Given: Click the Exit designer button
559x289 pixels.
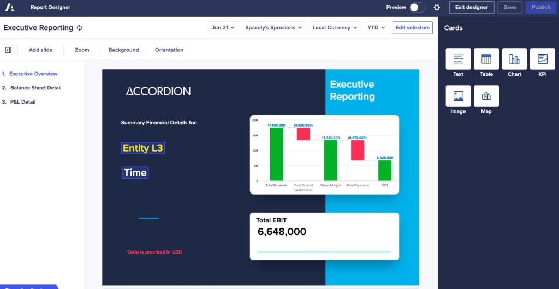Looking at the screenshot, I should pos(472,8).
